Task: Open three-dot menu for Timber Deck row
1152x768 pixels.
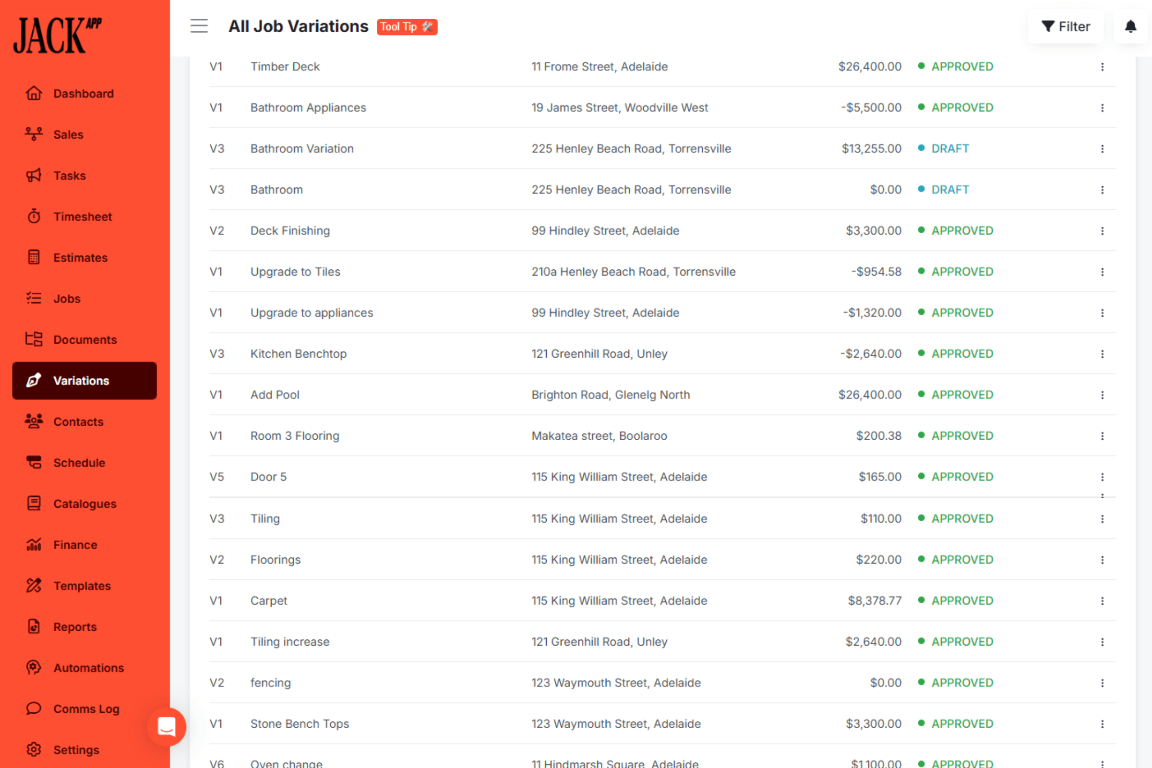Action: [x=1102, y=67]
